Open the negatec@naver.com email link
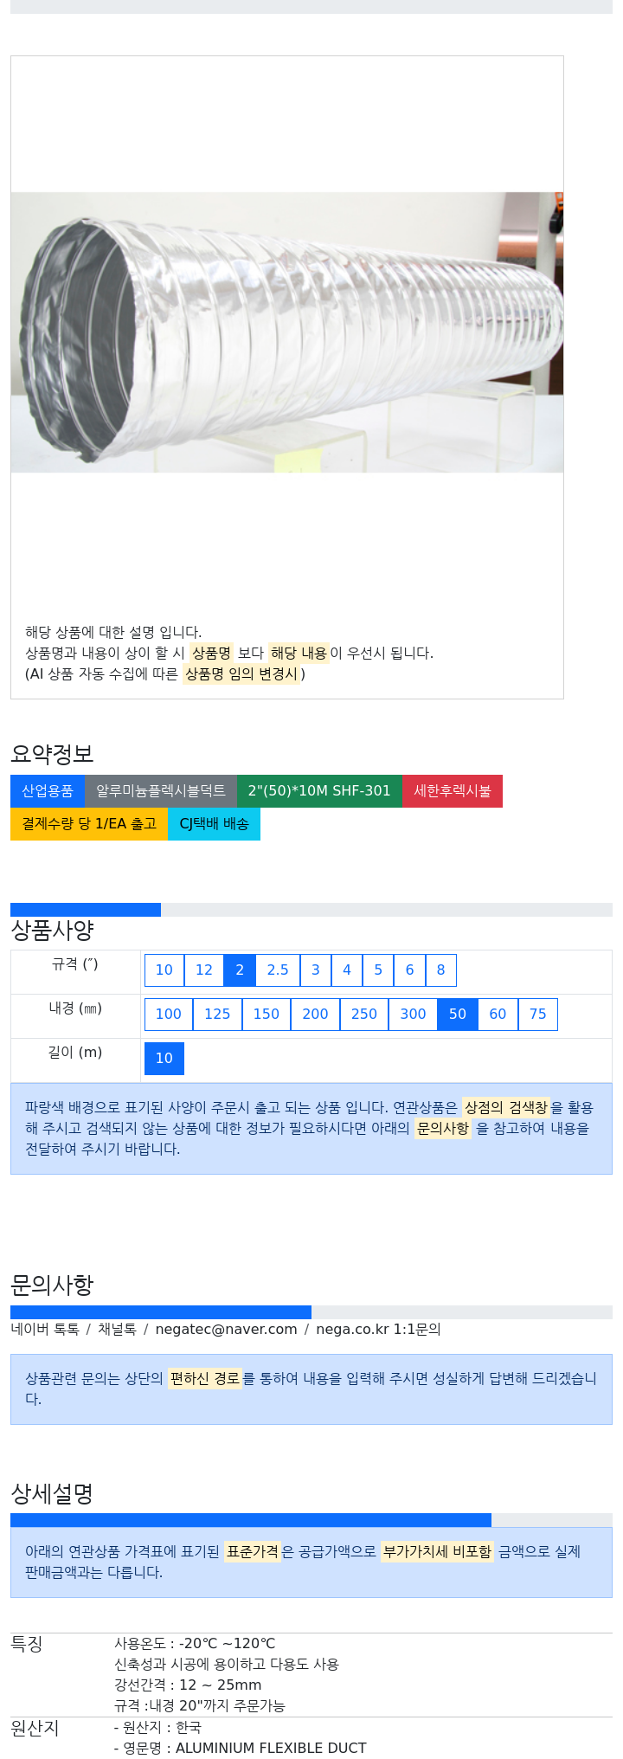 226,1330
